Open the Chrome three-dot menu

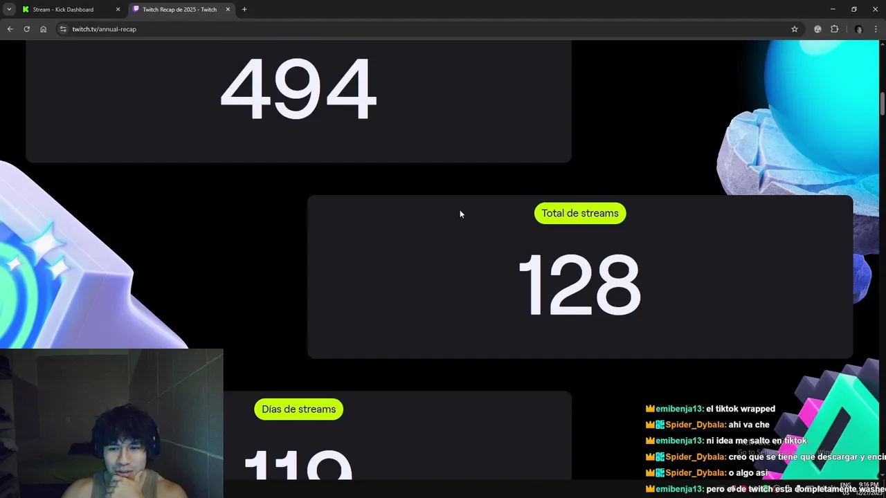click(x=876, y=29)
